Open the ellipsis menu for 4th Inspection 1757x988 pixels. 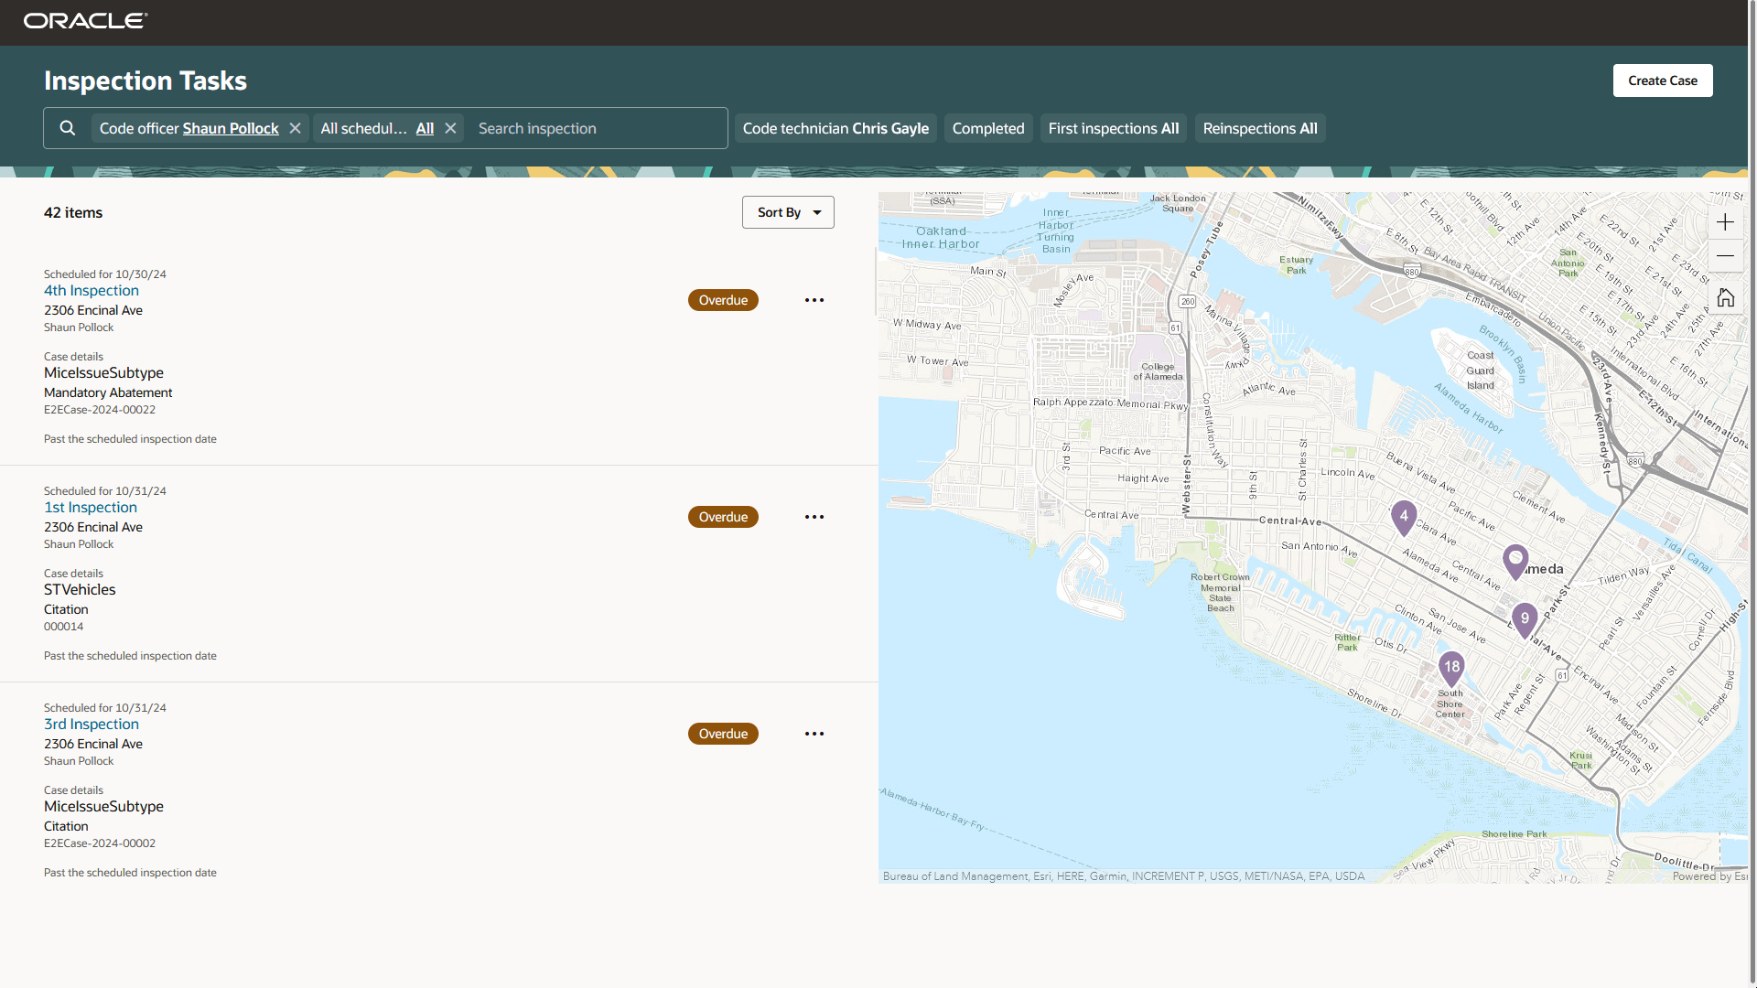pyautogui.click(x=814, y=300)
